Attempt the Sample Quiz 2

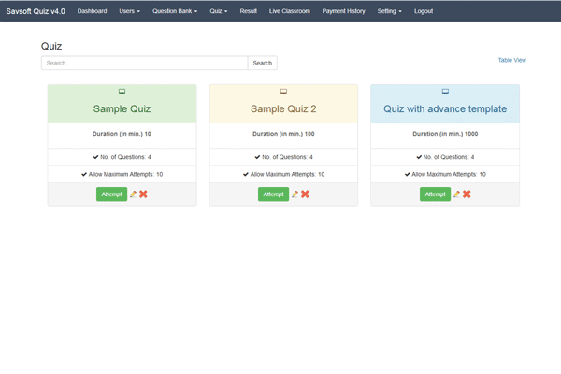tap(273, 194)
